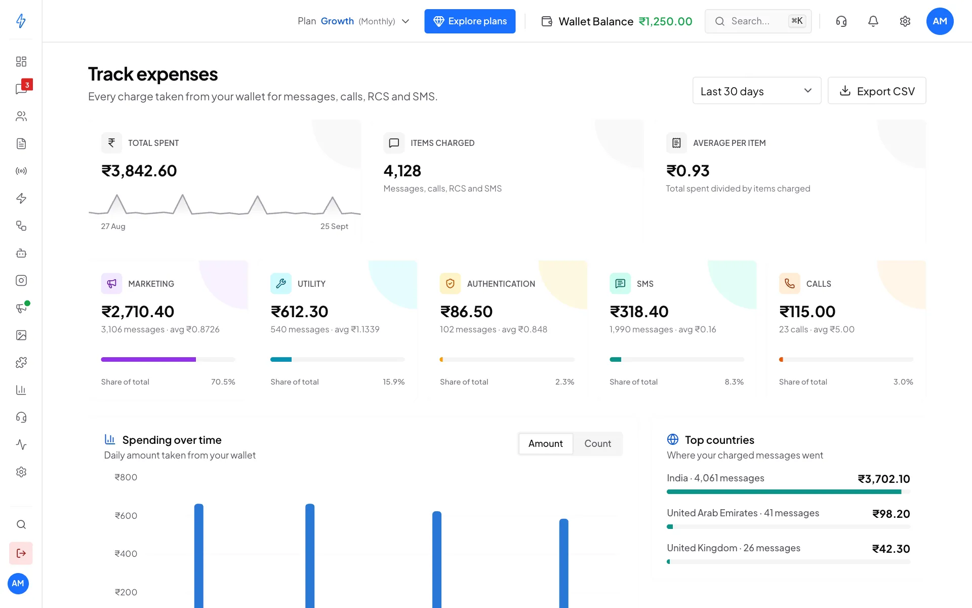Open the document templates icon in sidebar
This screenshot has width=972, height=608.
click(x=21, y=143)
